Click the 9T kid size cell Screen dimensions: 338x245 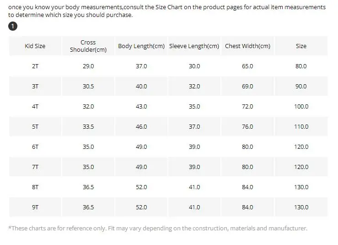(35, 207)
